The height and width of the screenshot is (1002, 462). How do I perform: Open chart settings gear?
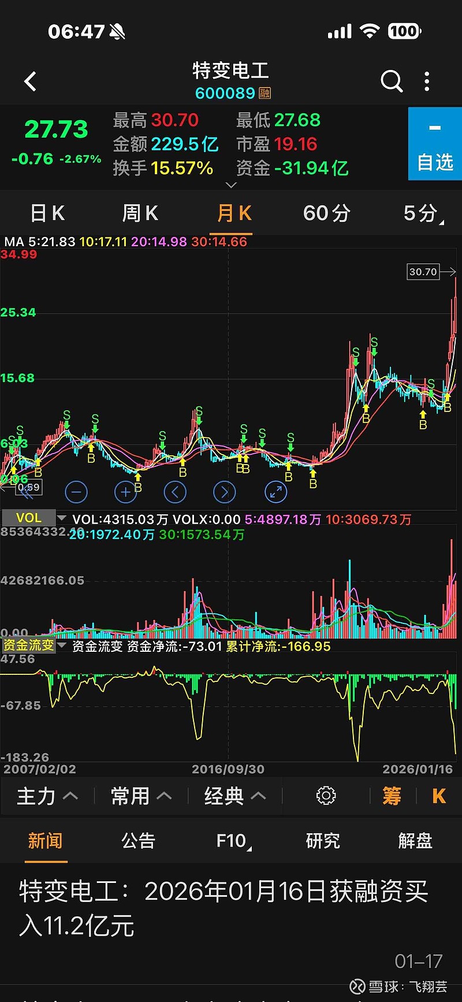326,796
